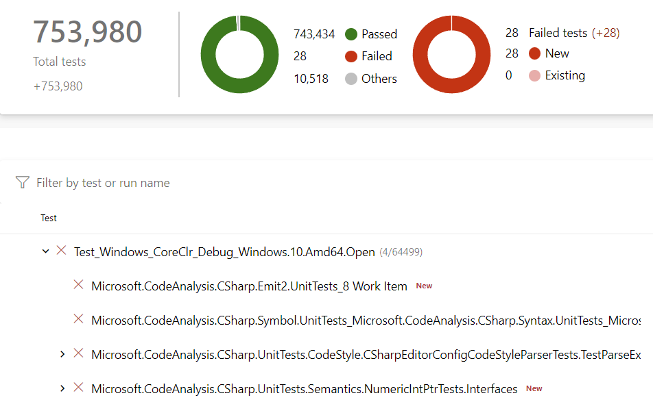Click the failed X icon beside Symbol.UnitTests row
The width and height of the screenshot is (653, 400).
(x=78, y=319)
